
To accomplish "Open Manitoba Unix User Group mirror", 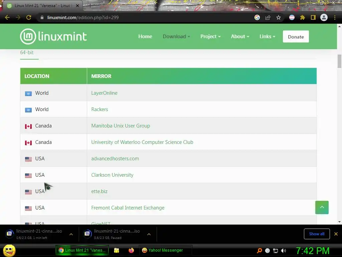I will tap(121, 126).
